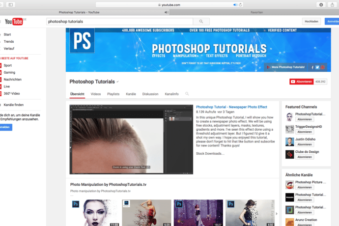Toggle the Safari sidebar button

pyautogui.click(x=11, y=4)
